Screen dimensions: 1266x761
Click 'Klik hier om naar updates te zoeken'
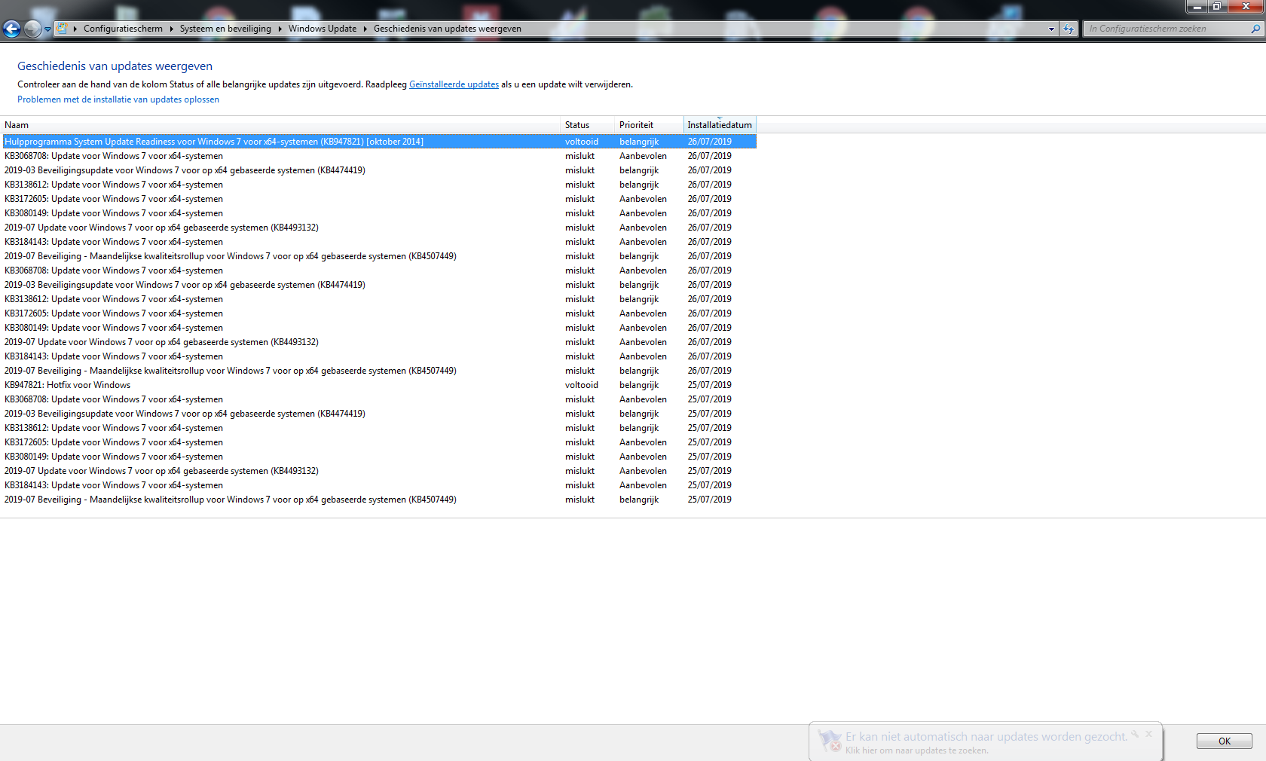(x=916, y=750)
